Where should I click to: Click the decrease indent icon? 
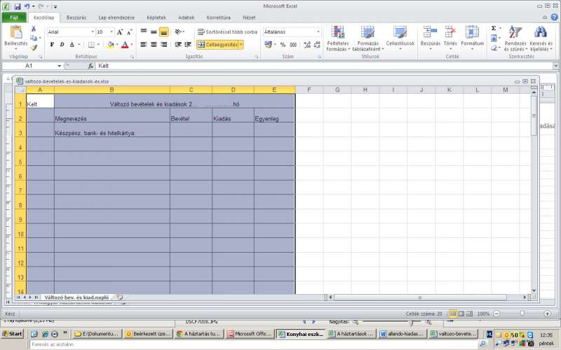[x=178, y=45]
